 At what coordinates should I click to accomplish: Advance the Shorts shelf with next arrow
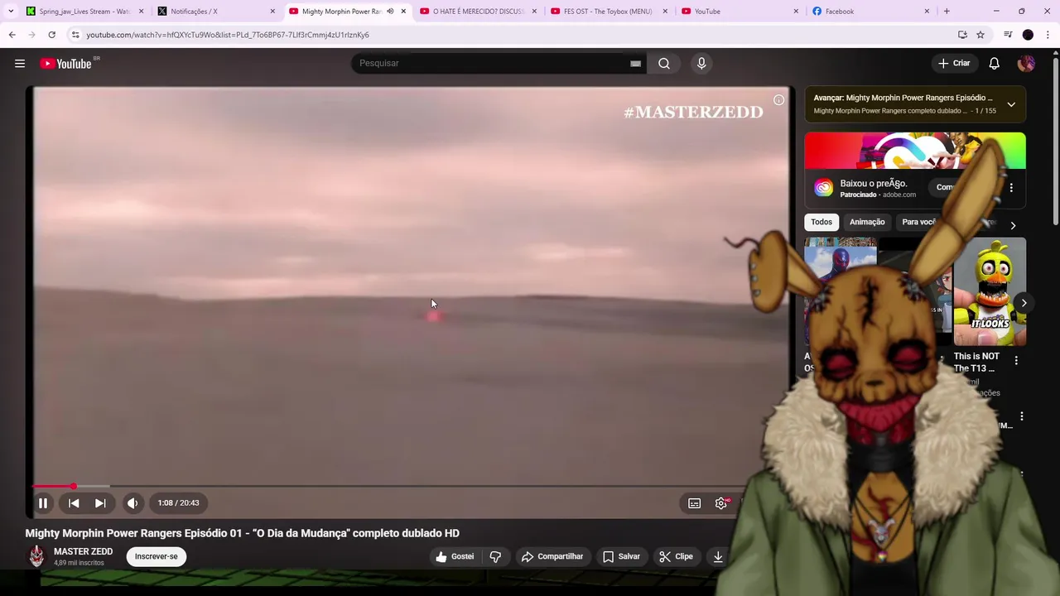[1024, 303]
